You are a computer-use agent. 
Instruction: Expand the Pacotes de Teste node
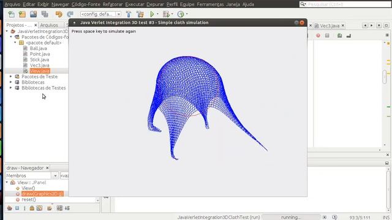(11, 76)
